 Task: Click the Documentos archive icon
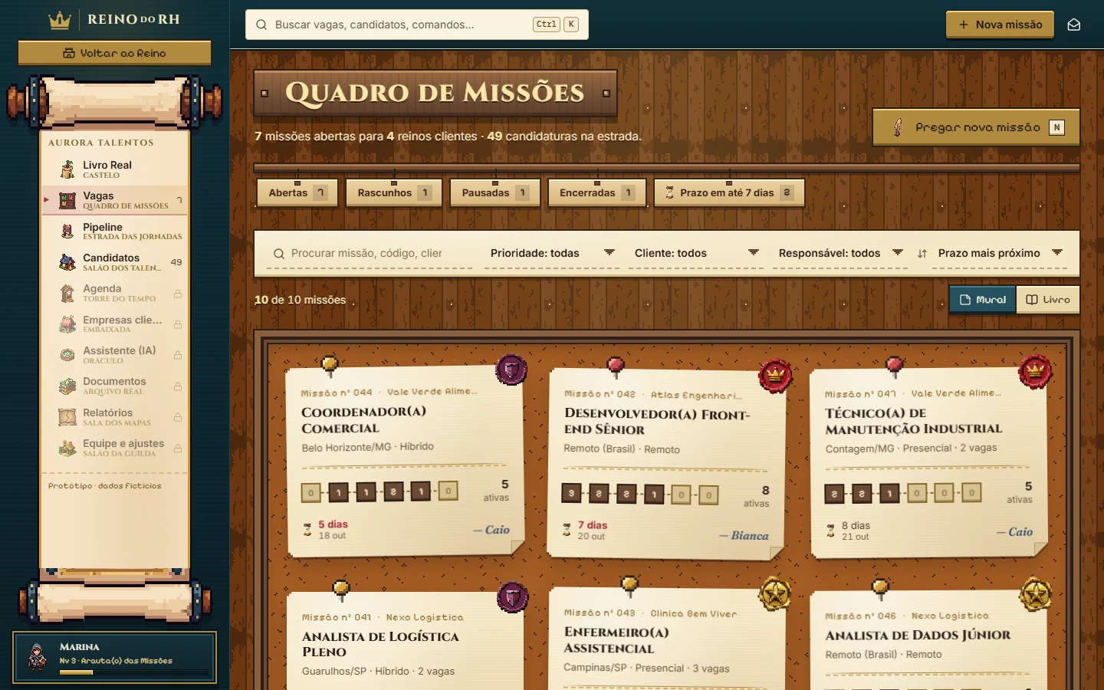pos(67,386)
